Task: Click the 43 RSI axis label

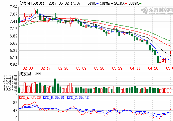Action: click(x=15, y=111)
